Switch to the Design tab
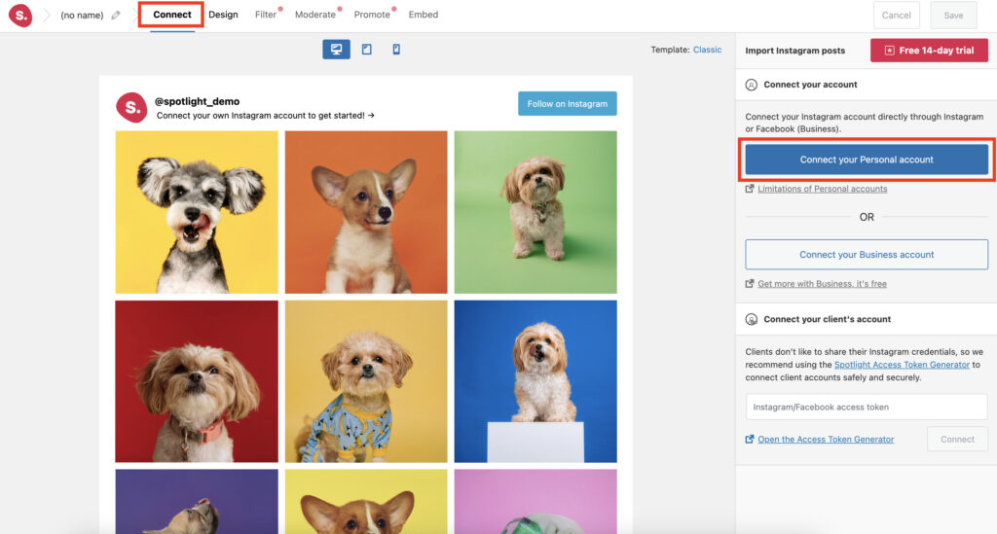 (223, 16)
